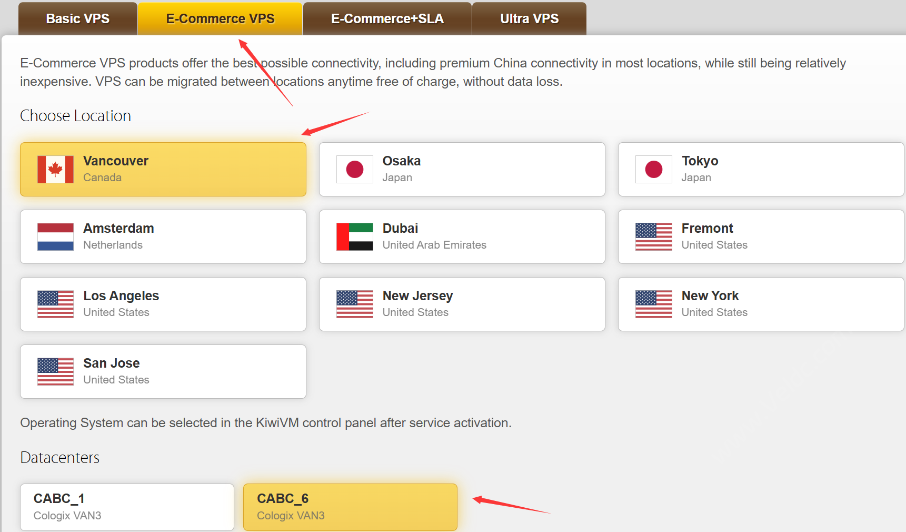Image resolution: width=906 pixels, height=532 pixels.
Task: Click the Netherlands flag icon for Amsterdam
Action: 55,237
